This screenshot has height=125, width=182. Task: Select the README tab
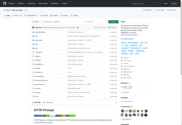(x=37, y=102)
